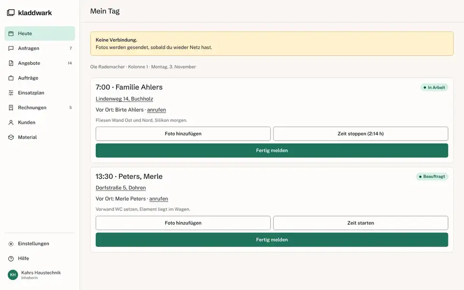Click the document icon beside Angebote

(11, 63)
